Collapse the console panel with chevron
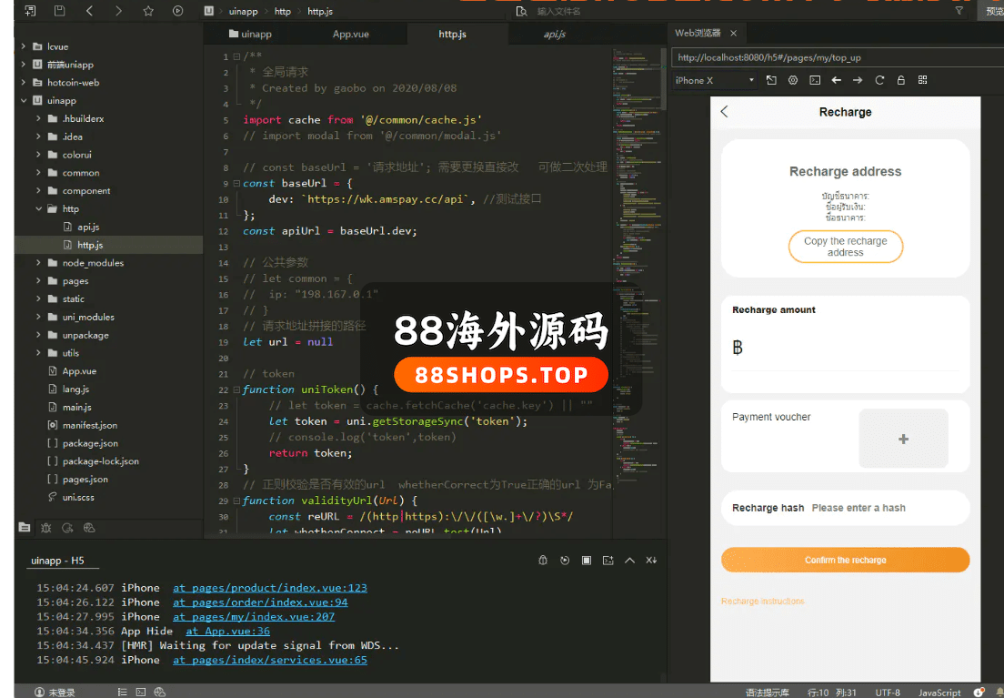The width and height of the screenshot is (1004, 698). click(x=629, y=561)
